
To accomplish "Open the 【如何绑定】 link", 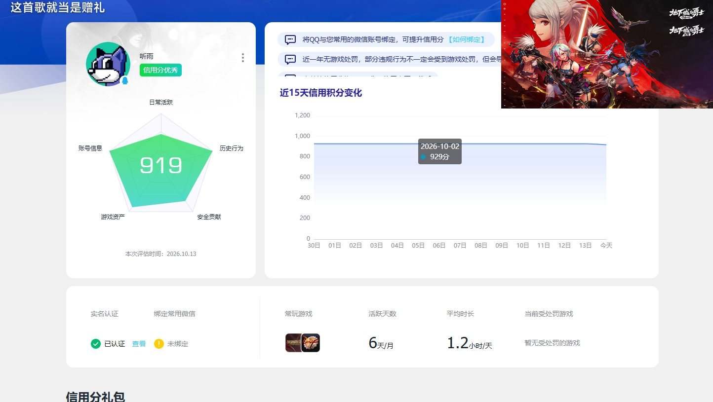I will tap(466, 39).
